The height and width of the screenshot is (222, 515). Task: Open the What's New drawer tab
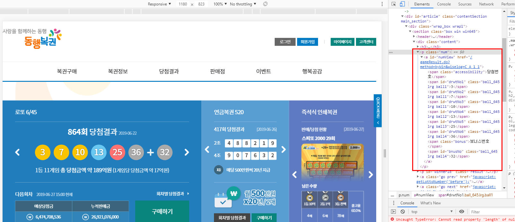[431, 203]
